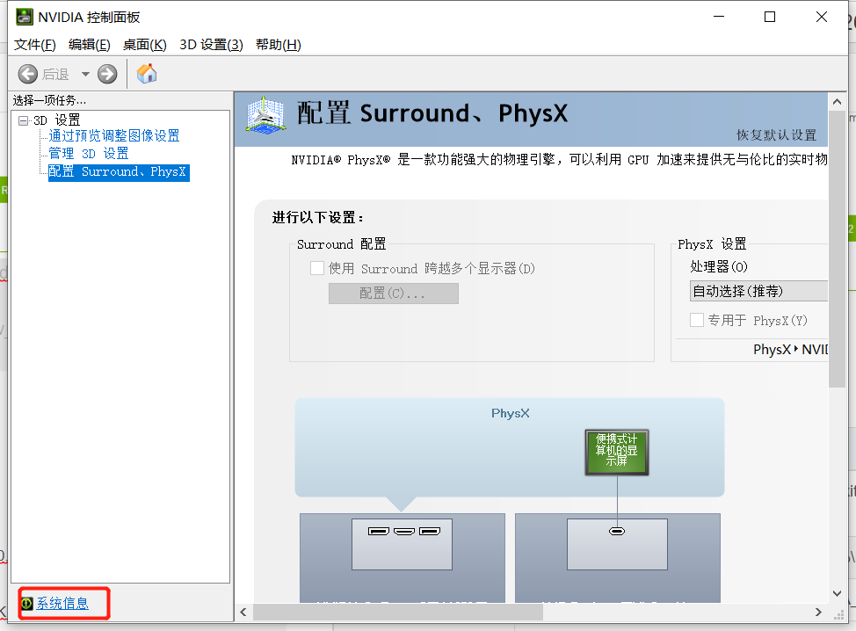The height and width of the screenshot is (631, 856).
Task: Select 通过预览调整图像设置 in the tree
Action: pyautogui.click(x=114, y=135)
